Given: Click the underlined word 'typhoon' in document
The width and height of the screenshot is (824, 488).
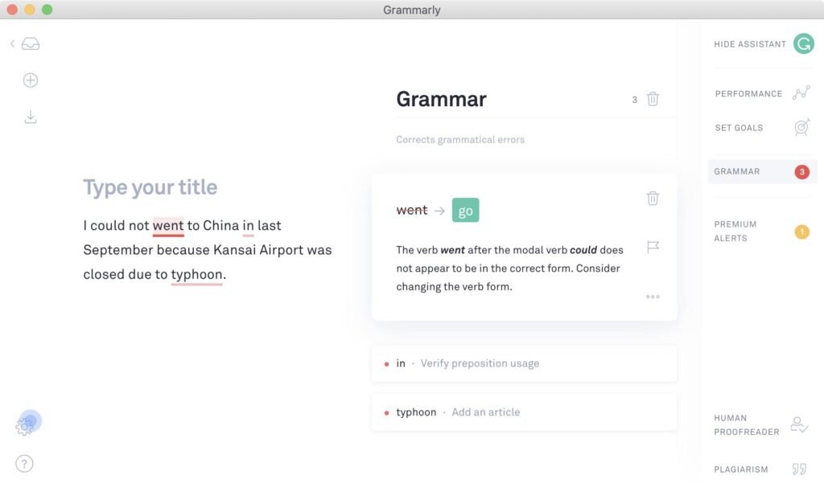Looking at the screenshot, I should [x=196, y=275].
